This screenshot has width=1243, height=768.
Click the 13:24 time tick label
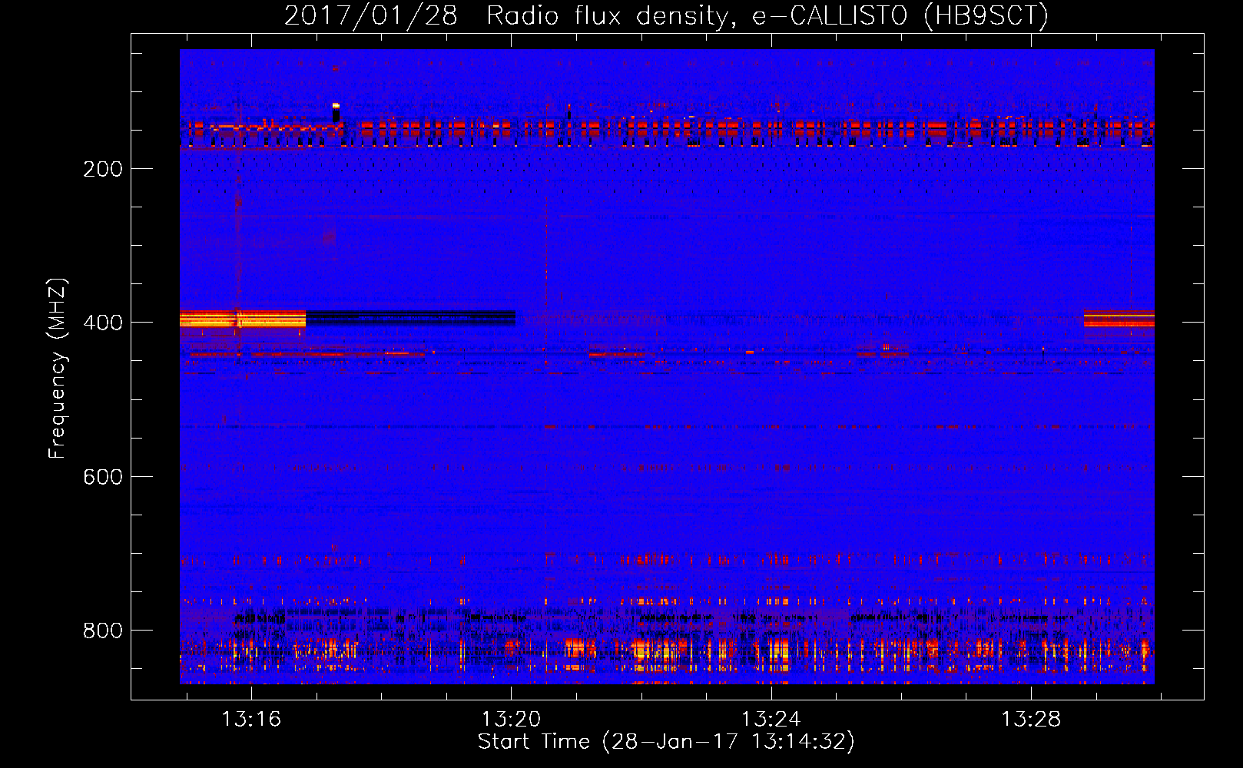[771, 719]
